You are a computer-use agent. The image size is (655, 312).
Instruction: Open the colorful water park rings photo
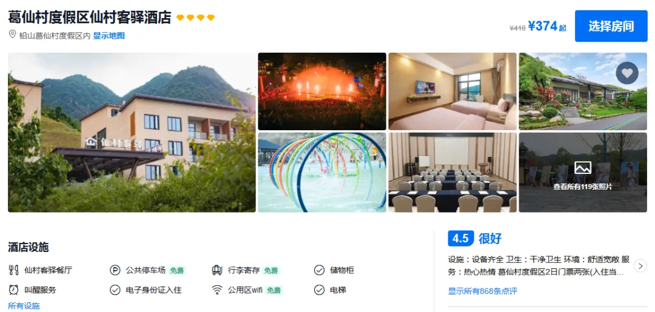click(x=321, y=172)
